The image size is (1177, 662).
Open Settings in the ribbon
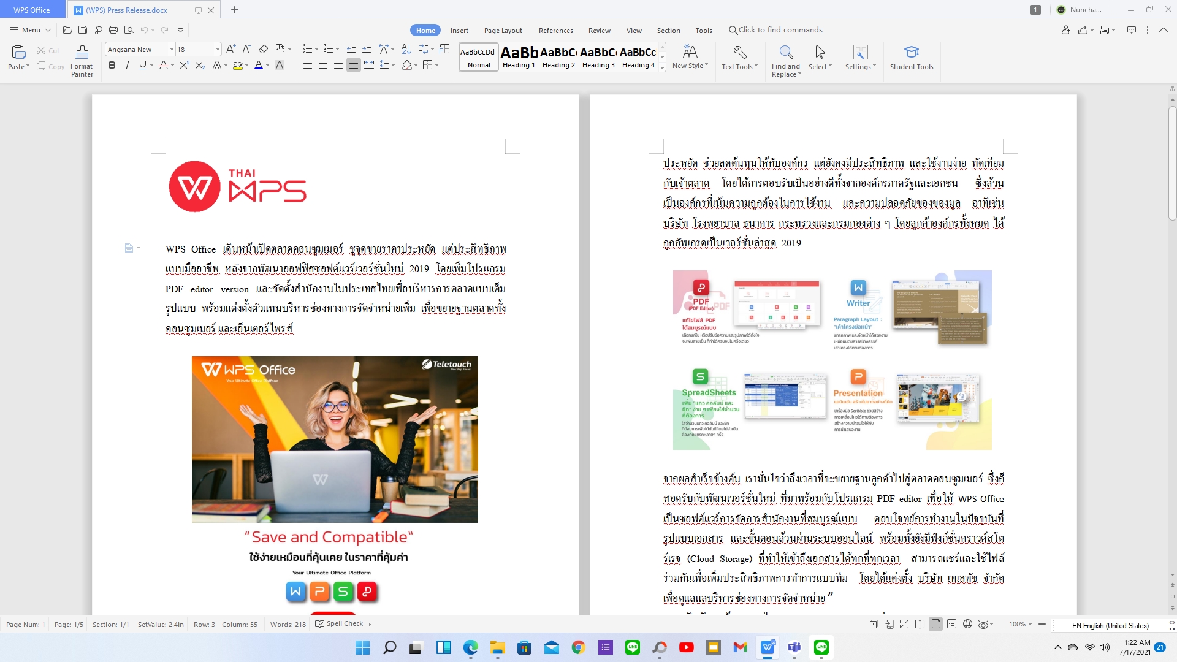point(861,58)
